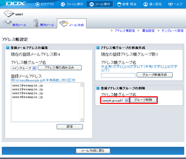Click 登録メールアドレスの編集 section arrow icon
Image resolution: width=186 pixels, height=159 pixels.
(x=8, y=48)
